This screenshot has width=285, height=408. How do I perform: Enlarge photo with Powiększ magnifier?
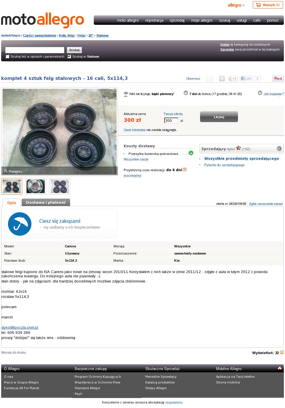coord(13,171)
